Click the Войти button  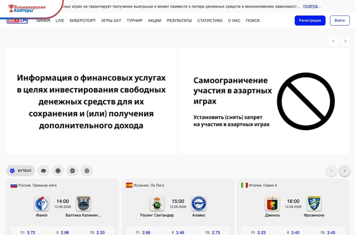pyautogui.click(x=340, y=20)
